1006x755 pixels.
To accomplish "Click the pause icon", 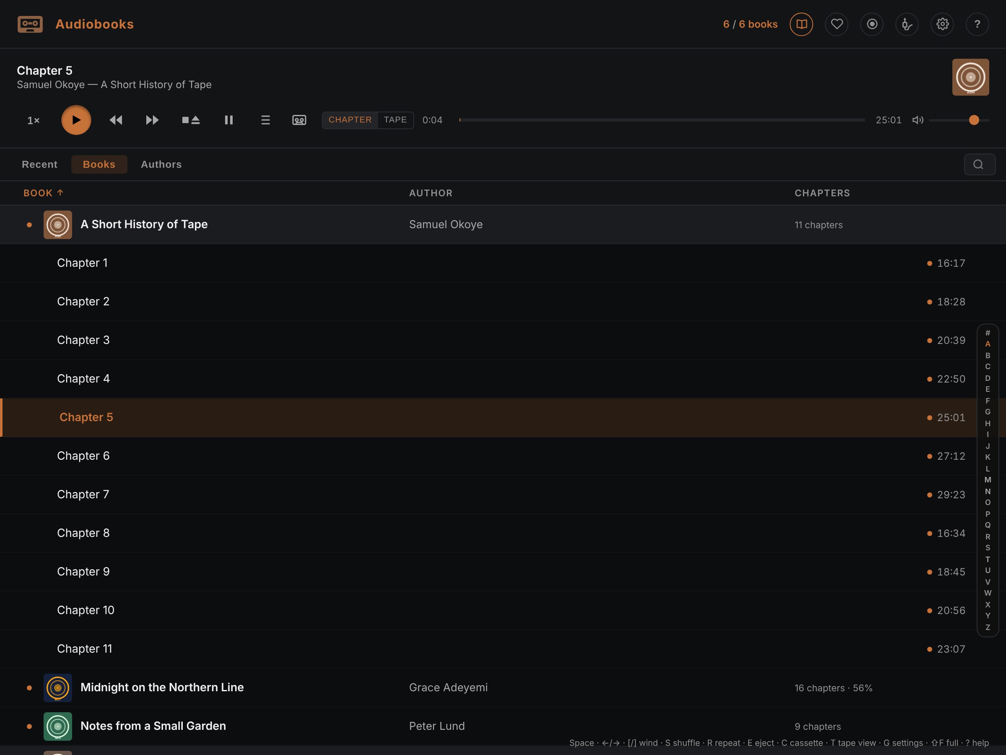I will pos(229,120).
